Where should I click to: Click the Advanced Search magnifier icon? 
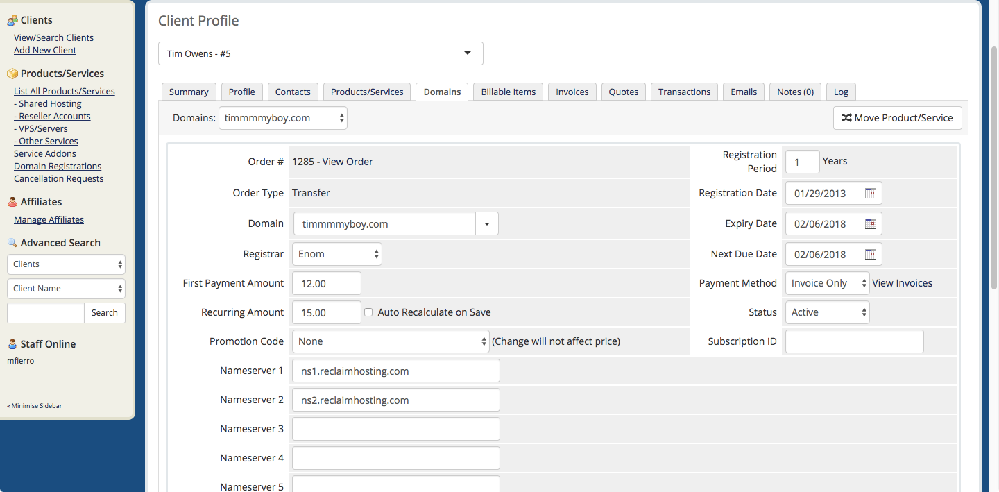click(12, 243)
